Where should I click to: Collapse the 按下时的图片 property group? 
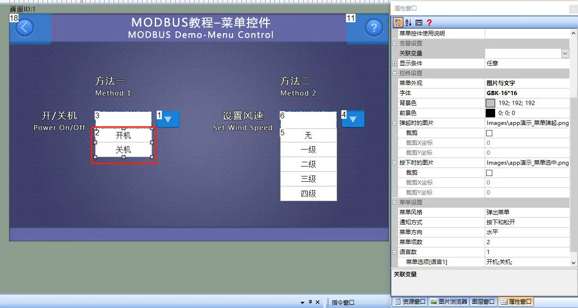[395, 163]
